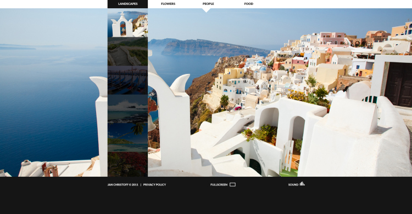Show the crashing ocean wave thumbnail
This screenshot has height=214, width=412.
[x=127, y=109]
